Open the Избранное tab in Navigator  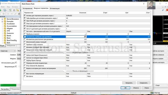click(11, 46)
